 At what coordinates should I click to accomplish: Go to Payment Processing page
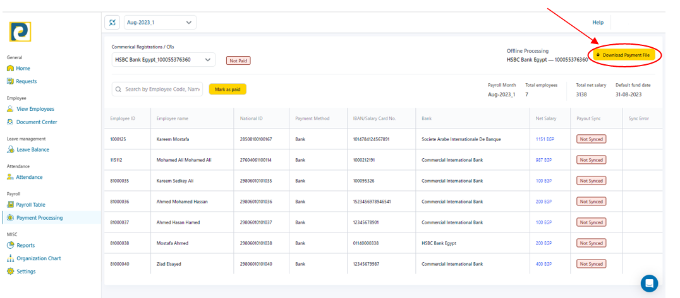(39, 218)
